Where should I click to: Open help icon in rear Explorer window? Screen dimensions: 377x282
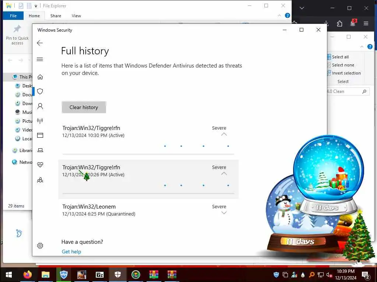pyautogui.click(x=370, y=47)
